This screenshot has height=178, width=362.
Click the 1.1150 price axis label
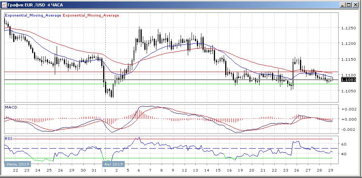click(x=348, y=60)
